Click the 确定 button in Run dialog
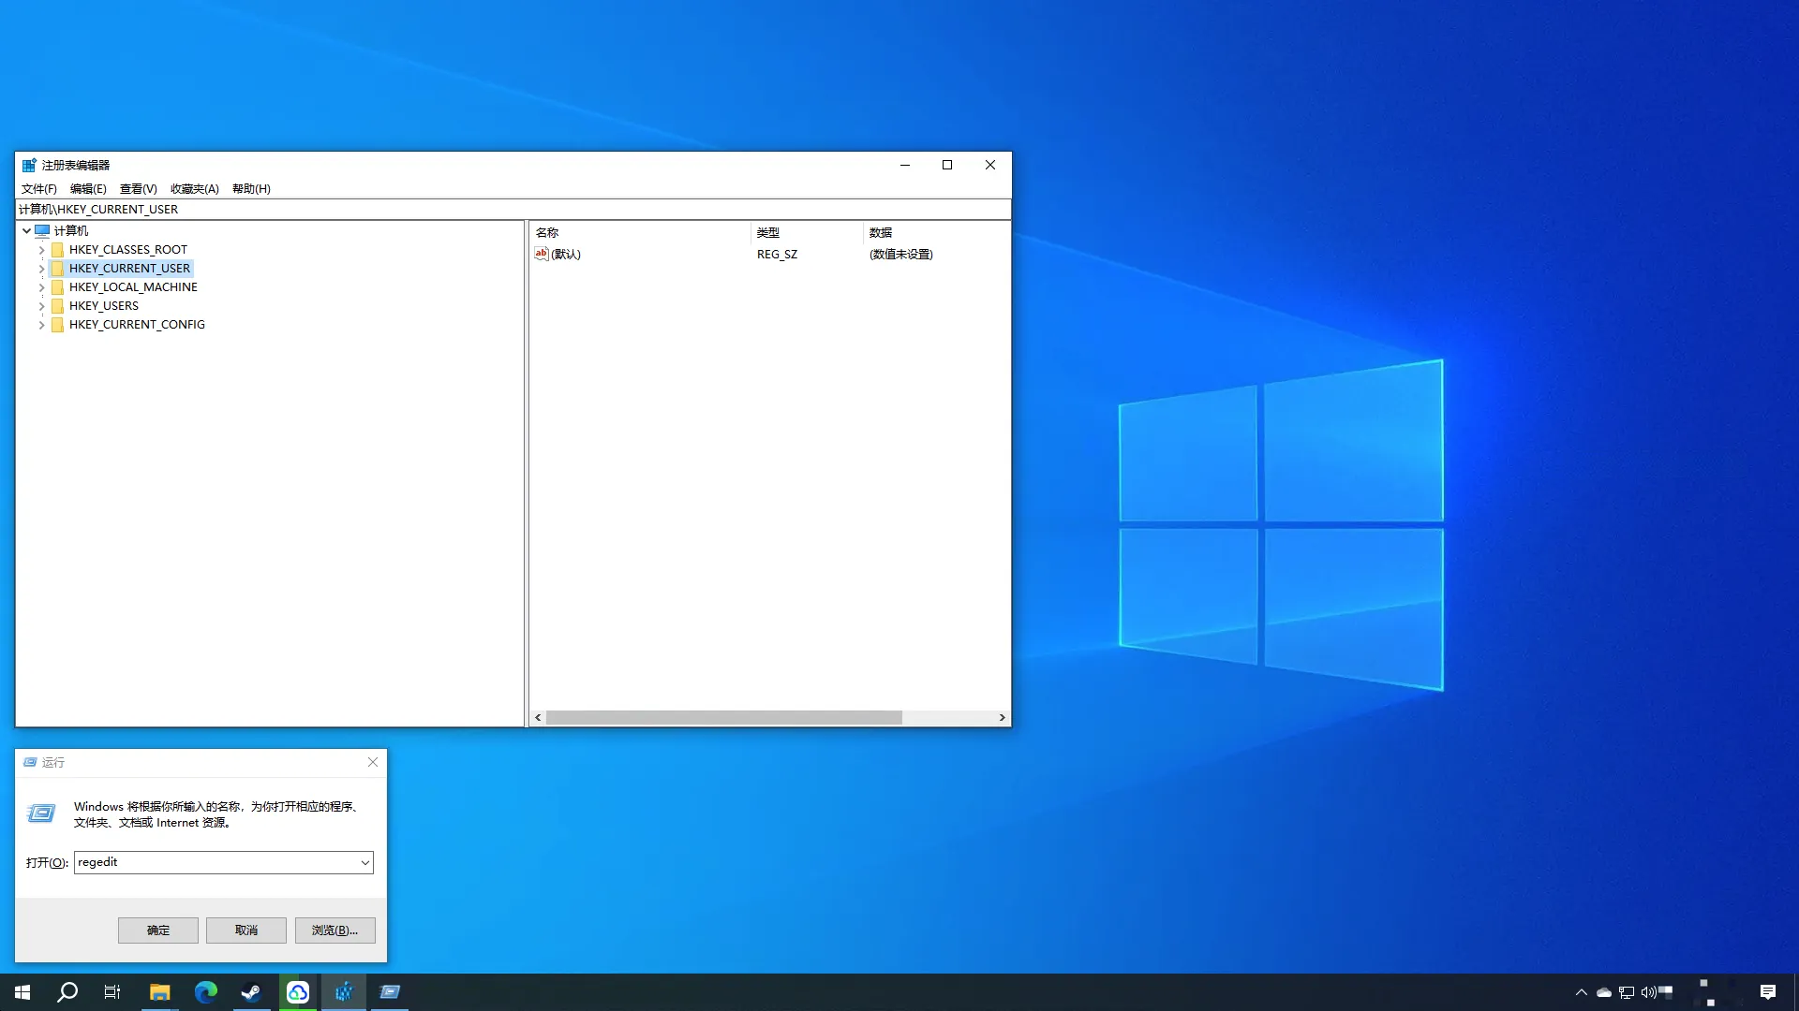This screenshot has height=1011, width=1799. coord(158,930)
